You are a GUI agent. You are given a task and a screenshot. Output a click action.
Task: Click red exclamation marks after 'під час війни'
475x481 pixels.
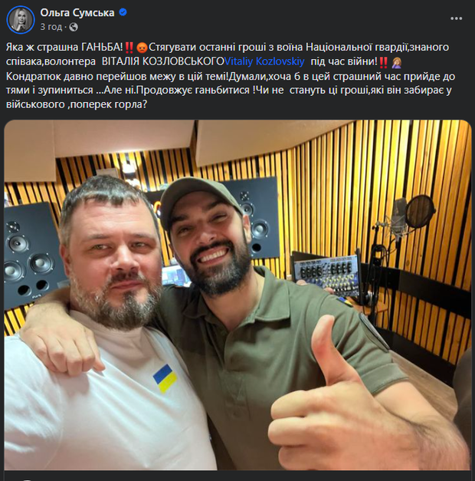click(383, 62)
